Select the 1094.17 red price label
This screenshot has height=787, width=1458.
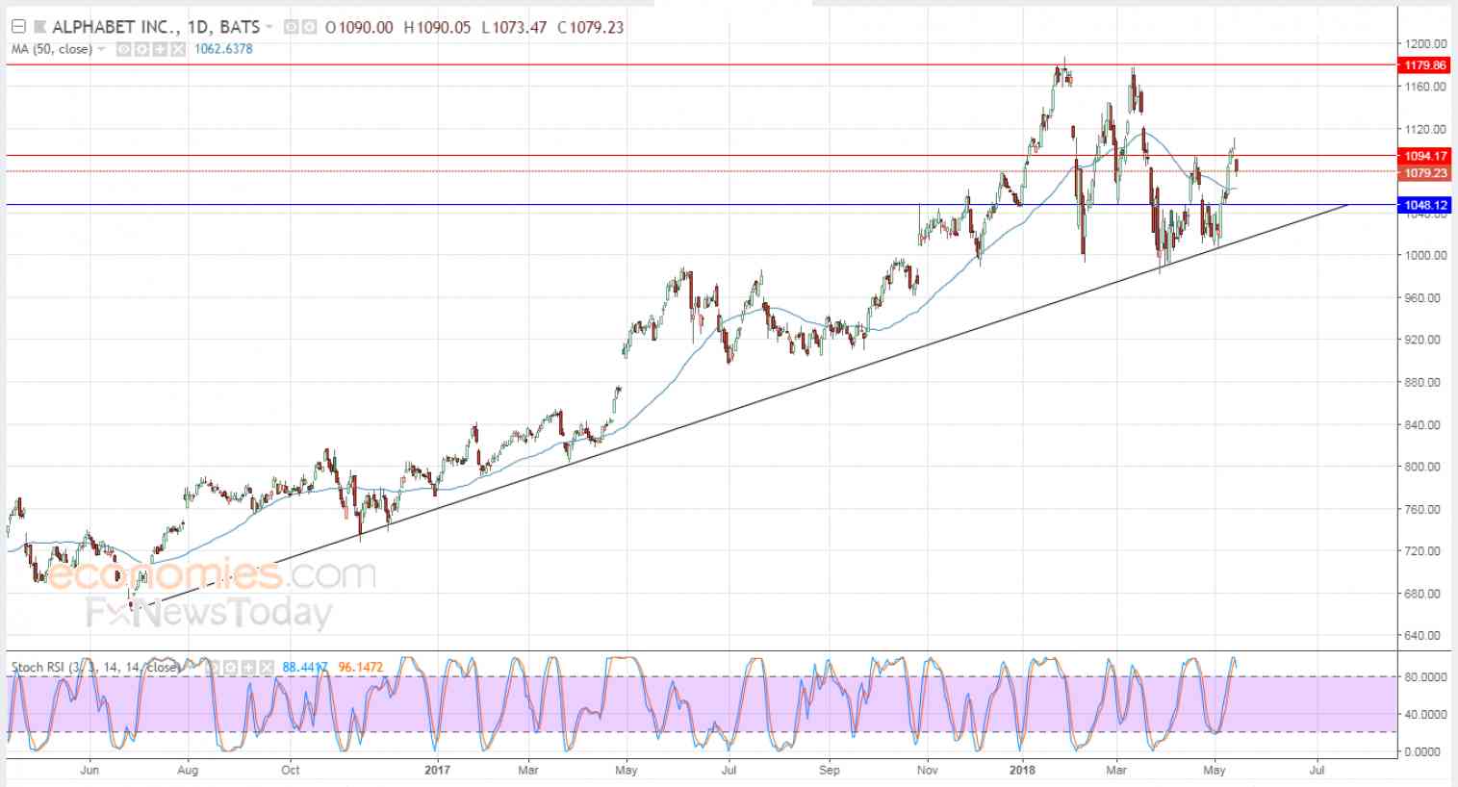1425,156
